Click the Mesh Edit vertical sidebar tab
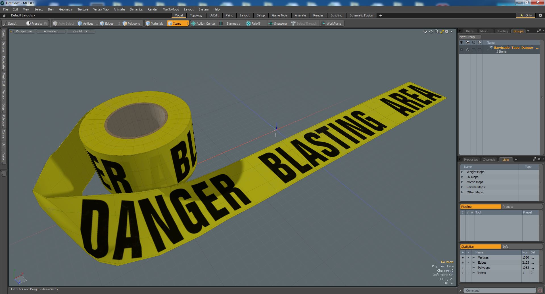Viewport: 545px width, 294px height. 3,79
